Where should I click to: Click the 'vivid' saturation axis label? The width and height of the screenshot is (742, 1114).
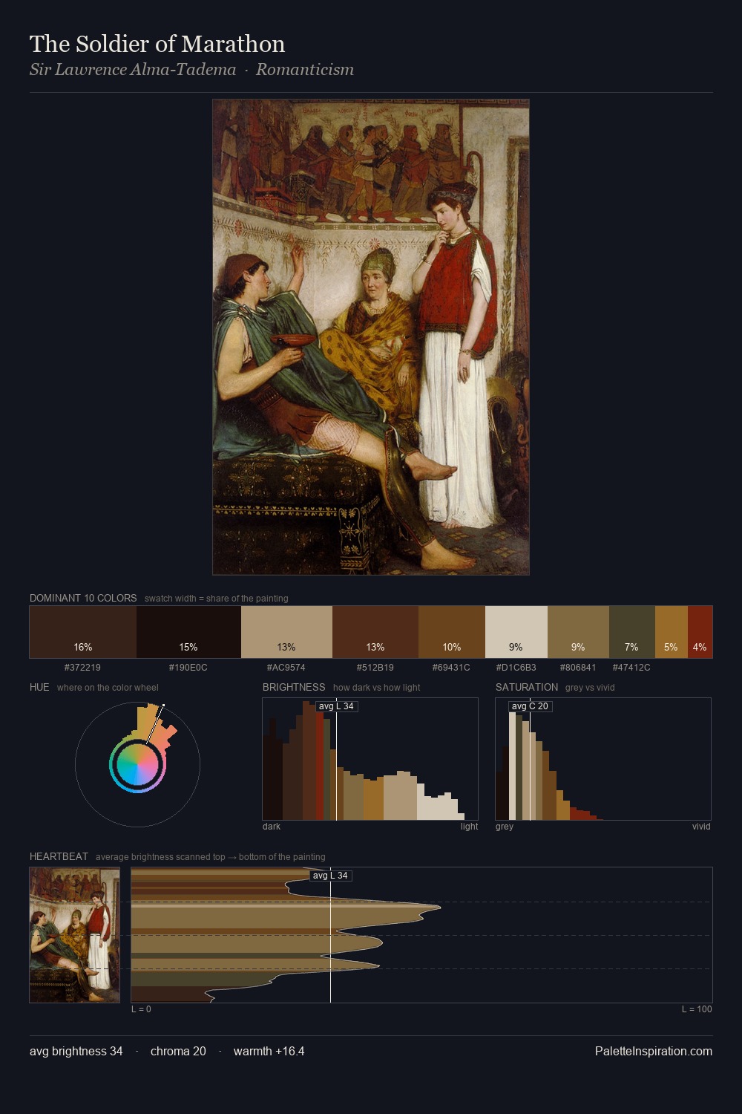tap(701, 827)
